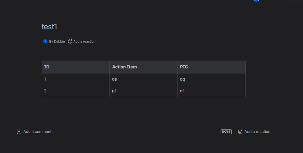Image resolution: width=303 pixels, height=153 pixels.
Task: Select the cell containing de
Action: tap(143, 79)
